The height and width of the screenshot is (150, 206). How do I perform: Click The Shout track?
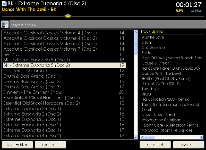[x=151, y=89]
